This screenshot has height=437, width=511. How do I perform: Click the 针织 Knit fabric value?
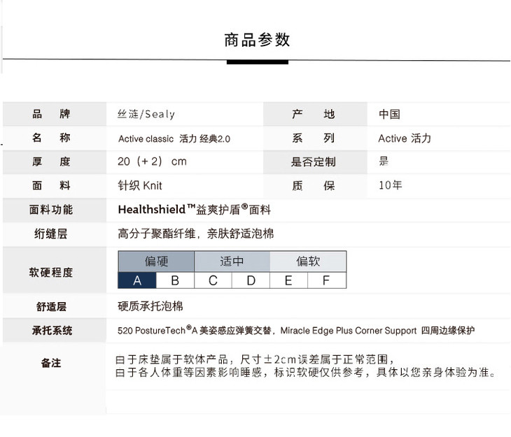pyautogui.click(x=139, y=186)
